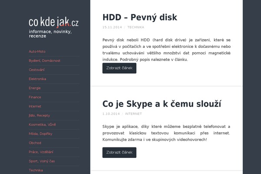The image size is (261, 174).
Task: Open the Sport, Volný čas category
Action: (x=42, y=161)
